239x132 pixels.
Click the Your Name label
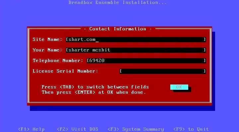[x=47, y=50]
